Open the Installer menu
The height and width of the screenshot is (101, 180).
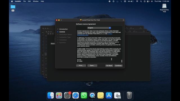point(18,1)
